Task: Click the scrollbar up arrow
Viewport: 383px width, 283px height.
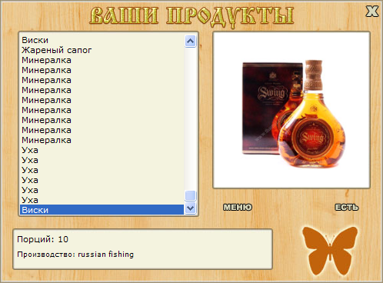Action: pos(190,41)
